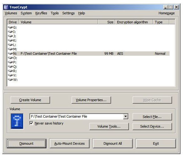Expand the volume path dropdown arrow
The height and width of the screenshot is (155, 183).
coord(126,116)
